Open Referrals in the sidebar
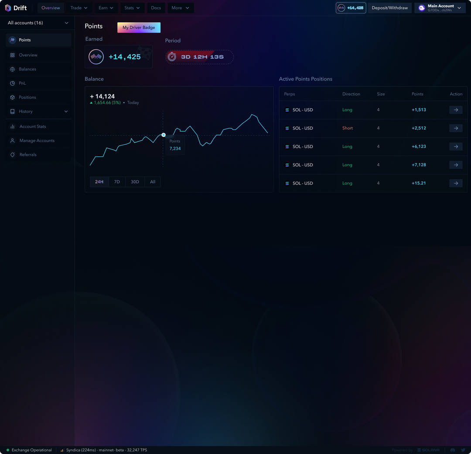Image resolution: width=471 pixels, height=454 pixels. [x=38, y=155]
